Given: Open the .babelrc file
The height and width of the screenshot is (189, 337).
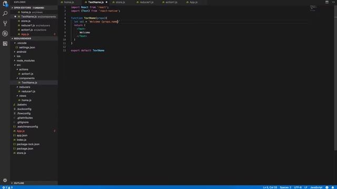Looking at the screenshot, I should click(34, 104).
